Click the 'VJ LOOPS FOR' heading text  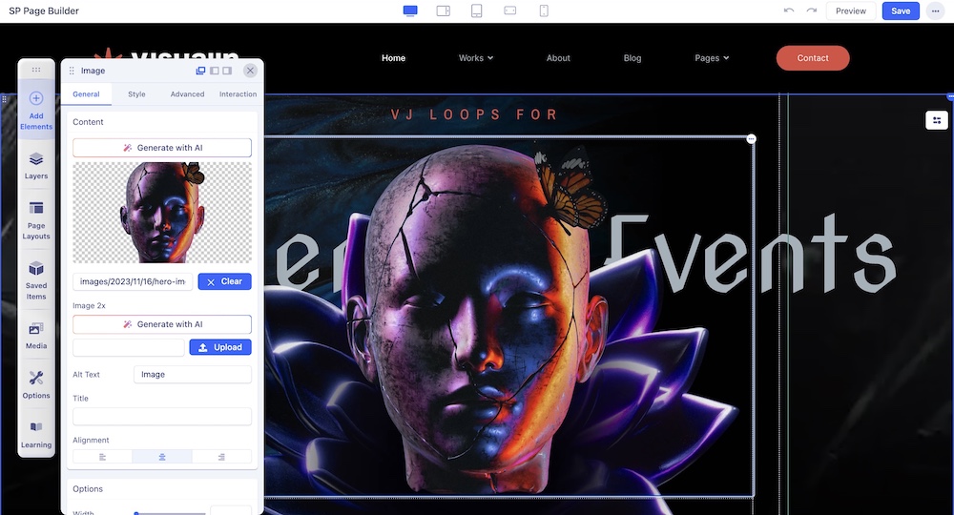point(474,114)
